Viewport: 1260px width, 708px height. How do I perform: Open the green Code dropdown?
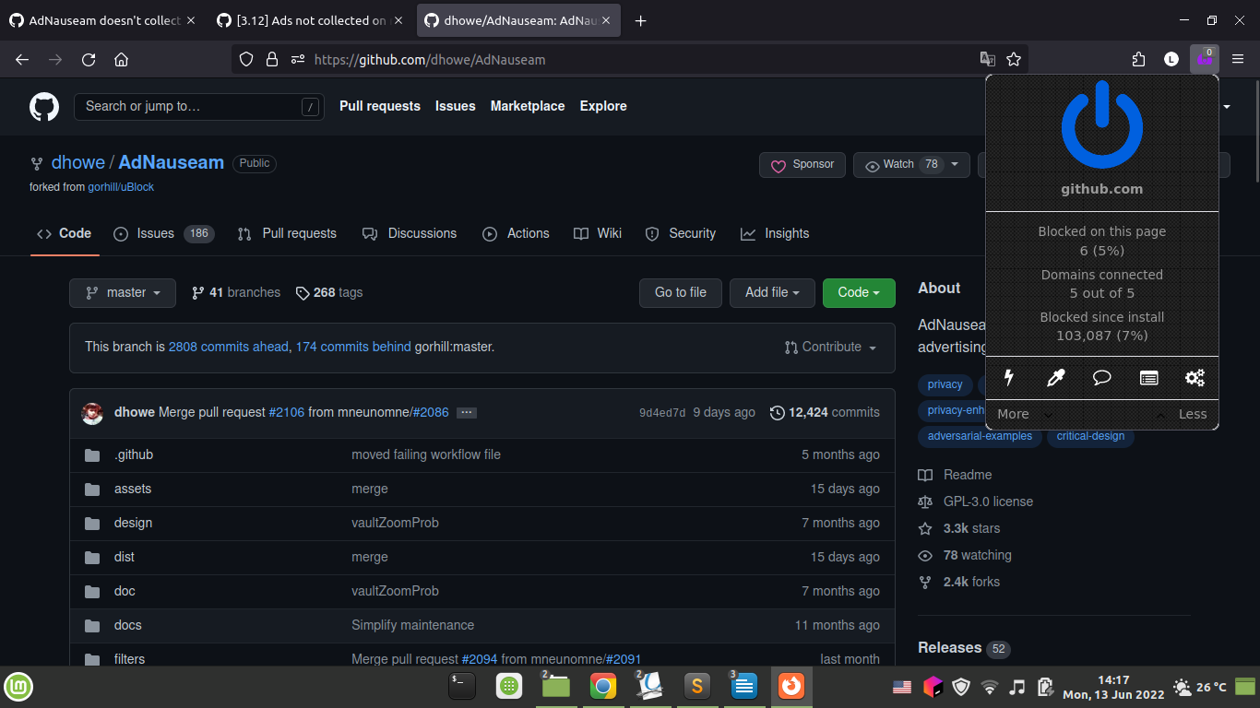coord(858,292)
